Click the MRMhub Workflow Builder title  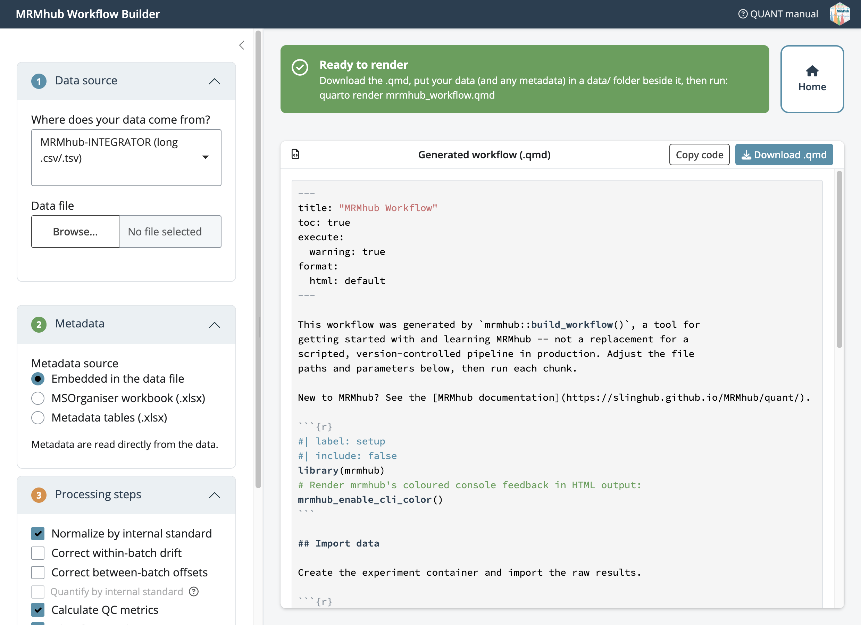(x=88, y=14)
